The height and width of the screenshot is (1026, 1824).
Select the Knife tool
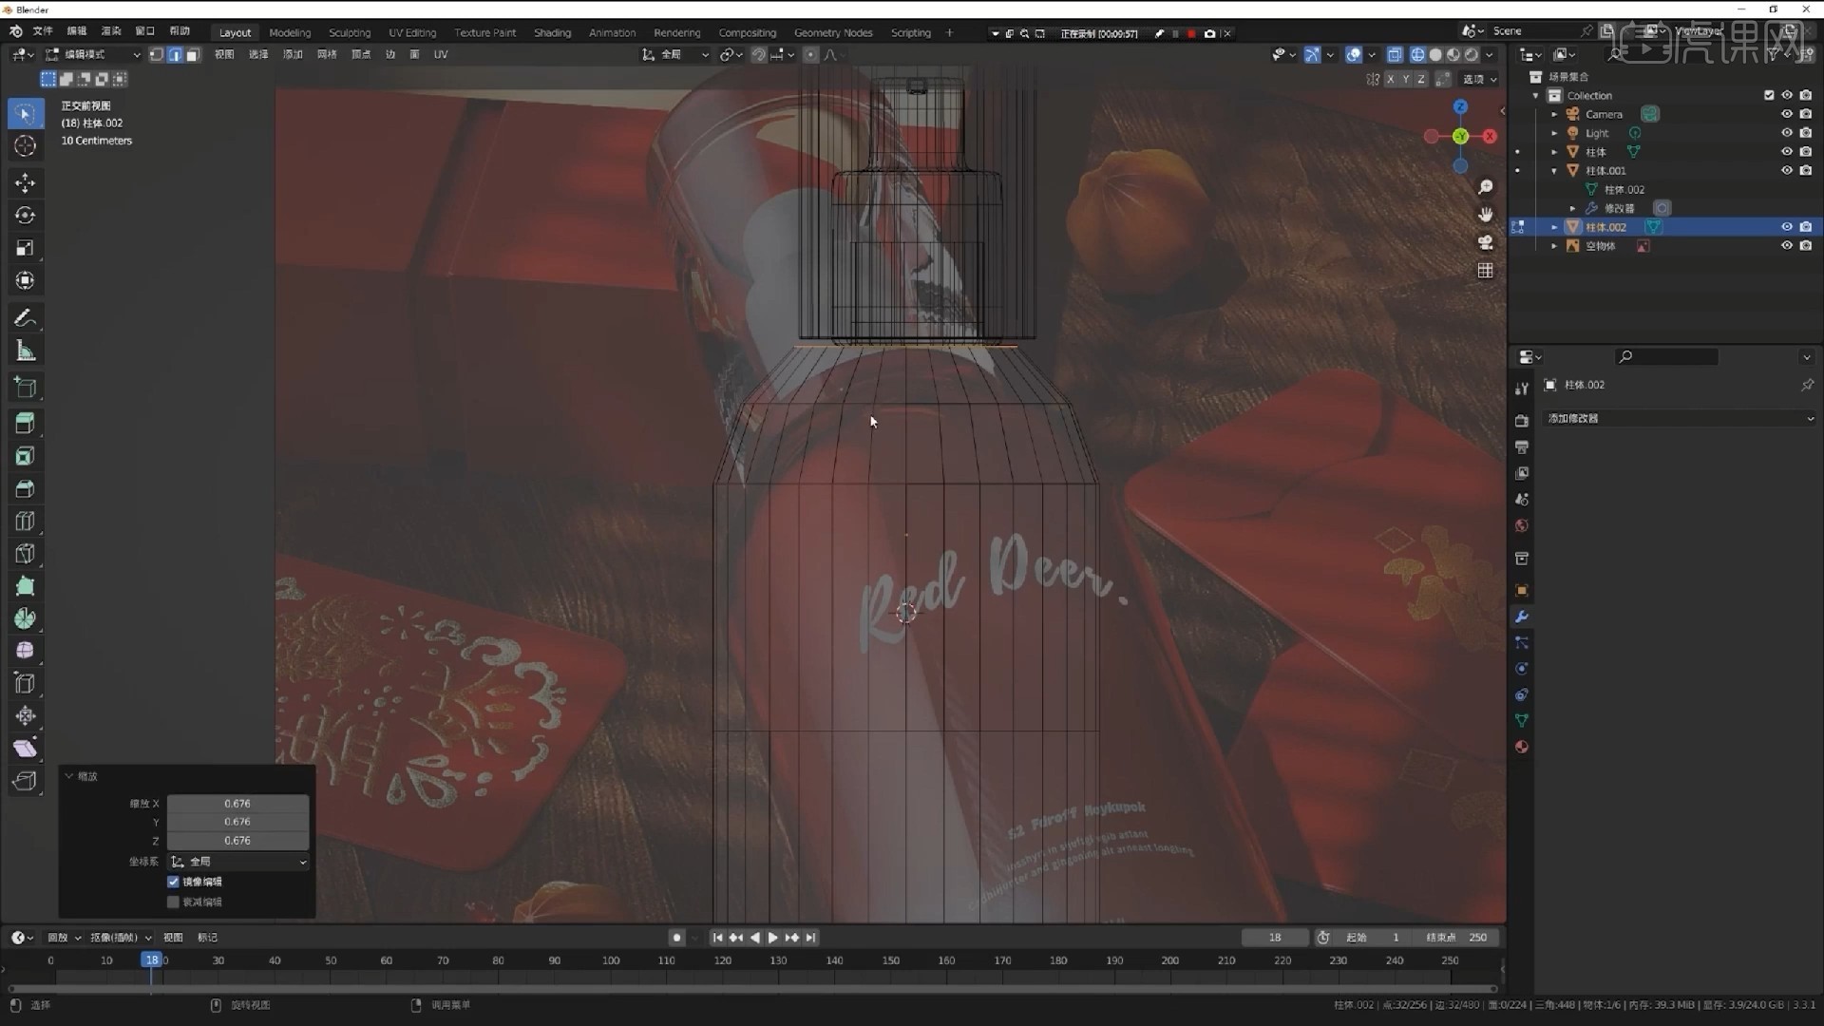click(26, 554)
